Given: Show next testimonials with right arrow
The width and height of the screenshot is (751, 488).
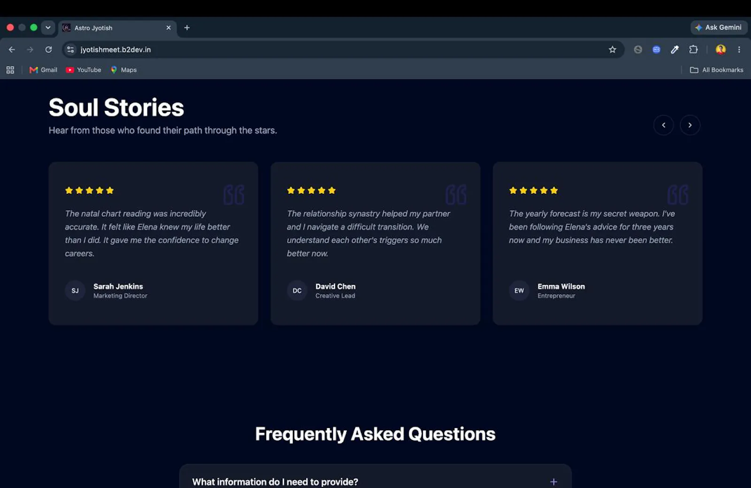Looking at the screenshot, I should tap(690, 125).
